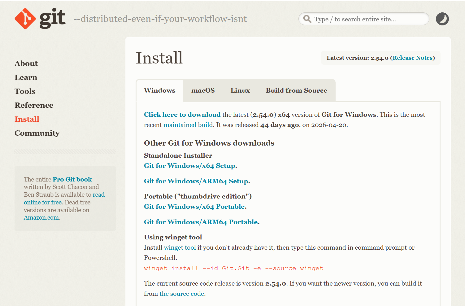The height and width of the screenshot is (306, 465).
Task: Click the '44 days ago' text
Action: click(280, 125)
